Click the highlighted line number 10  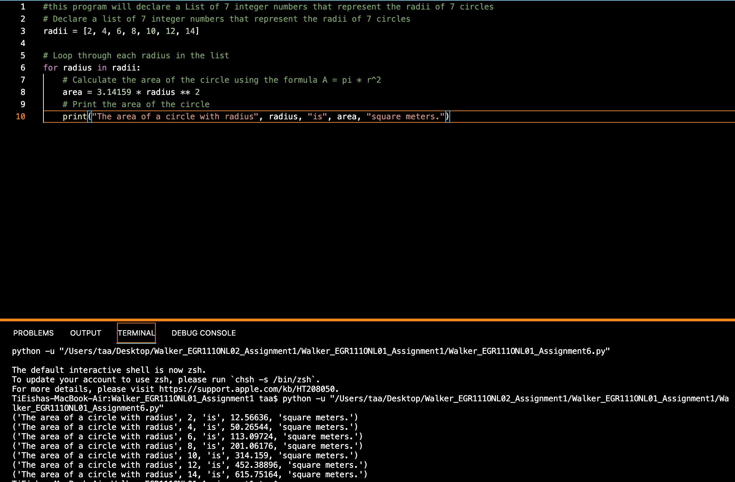[20, 117]
